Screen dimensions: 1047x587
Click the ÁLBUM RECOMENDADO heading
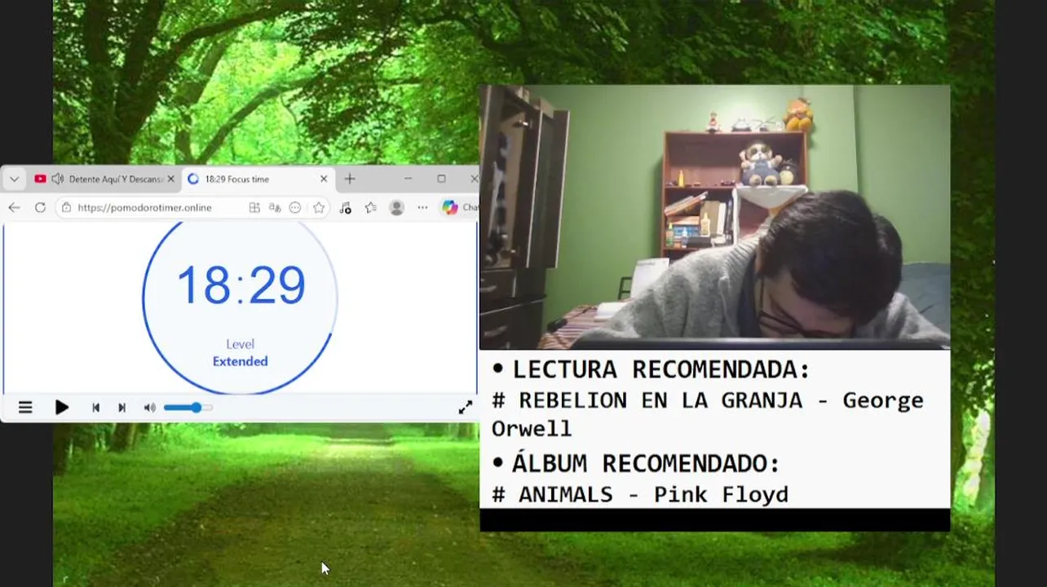(646, 463)
